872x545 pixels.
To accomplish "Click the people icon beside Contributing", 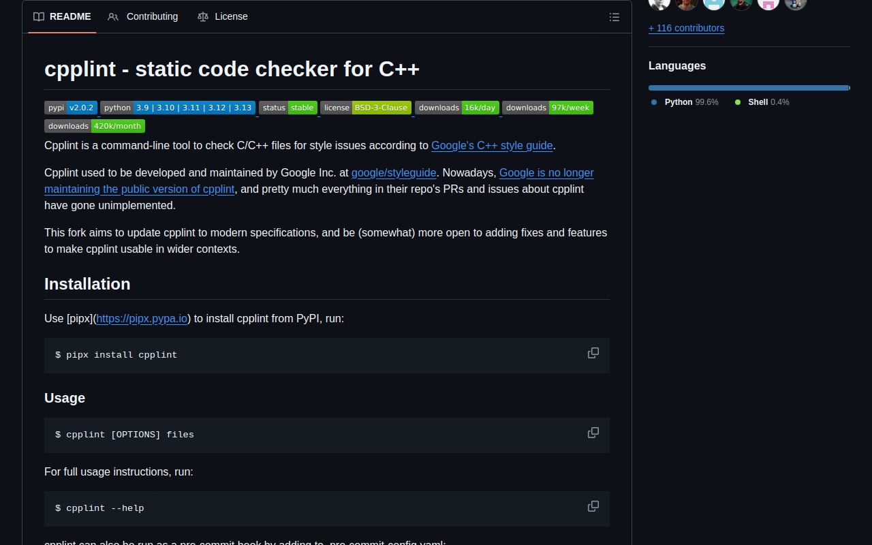I will [113, 16].
